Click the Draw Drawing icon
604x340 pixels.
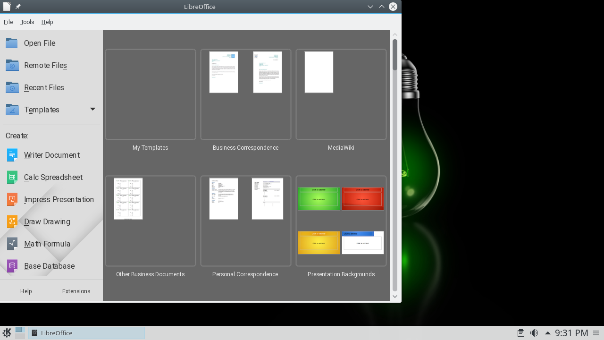click(12, 221)
